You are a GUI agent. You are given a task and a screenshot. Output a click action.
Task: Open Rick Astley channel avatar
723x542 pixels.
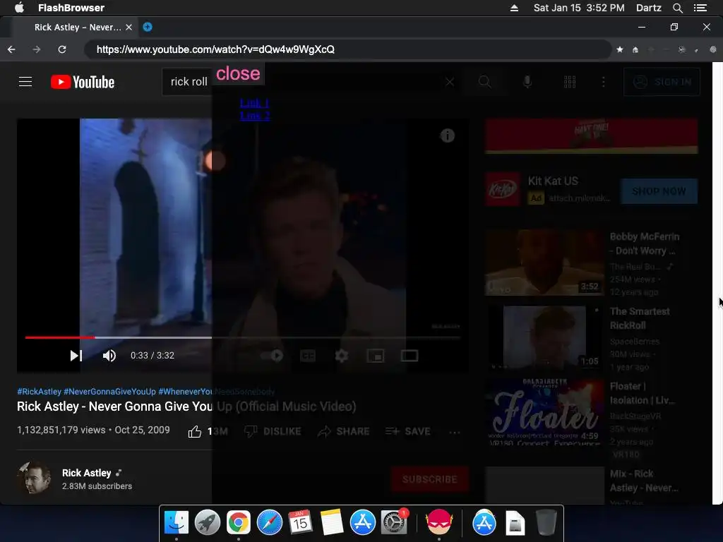click(34, 478)
